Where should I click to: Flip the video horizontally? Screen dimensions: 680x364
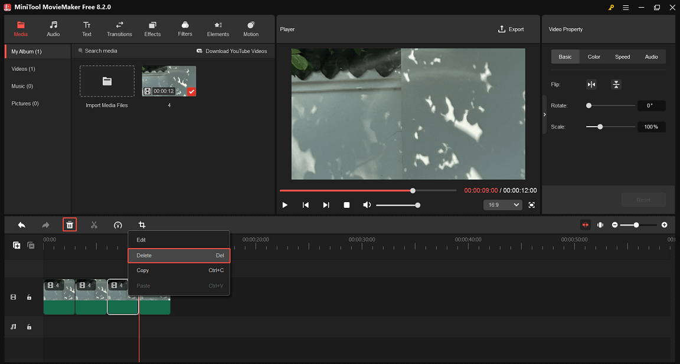coord(591,84)
